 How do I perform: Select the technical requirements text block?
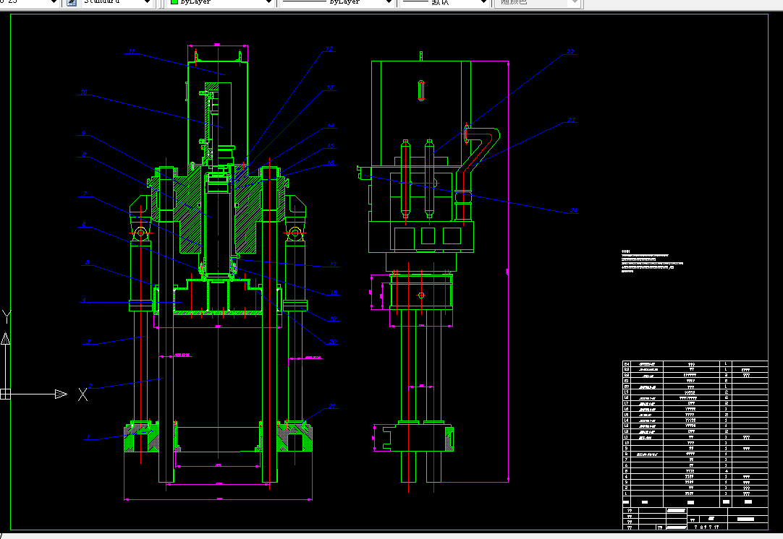[652, 262]
